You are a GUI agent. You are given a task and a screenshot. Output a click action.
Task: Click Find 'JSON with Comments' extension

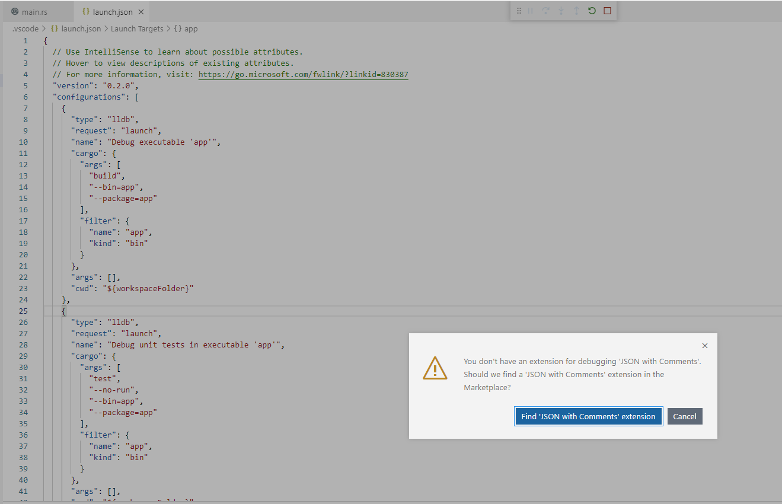point(588,416)
